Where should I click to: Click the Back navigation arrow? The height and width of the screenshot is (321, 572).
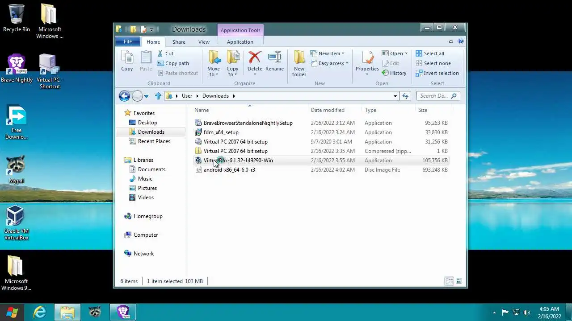(x=124, y=96)
